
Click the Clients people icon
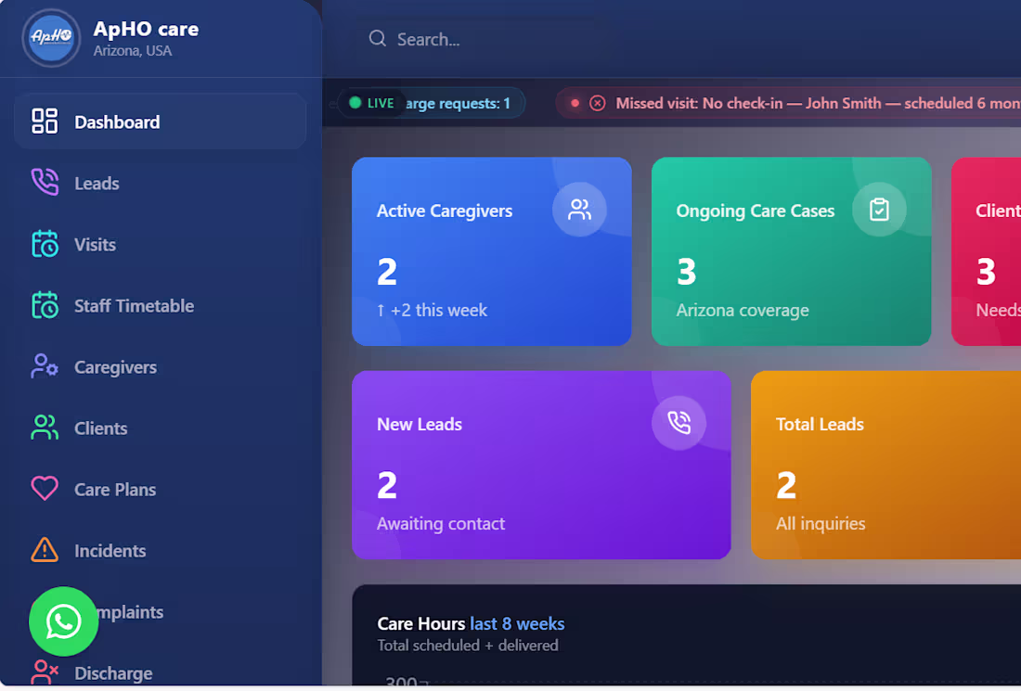(44, 428)
